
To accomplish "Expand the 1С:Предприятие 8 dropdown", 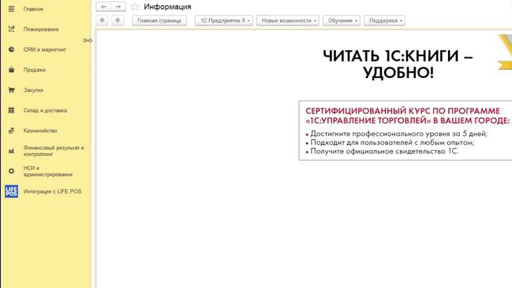I will pyautogui.click(x=224, y=21).
